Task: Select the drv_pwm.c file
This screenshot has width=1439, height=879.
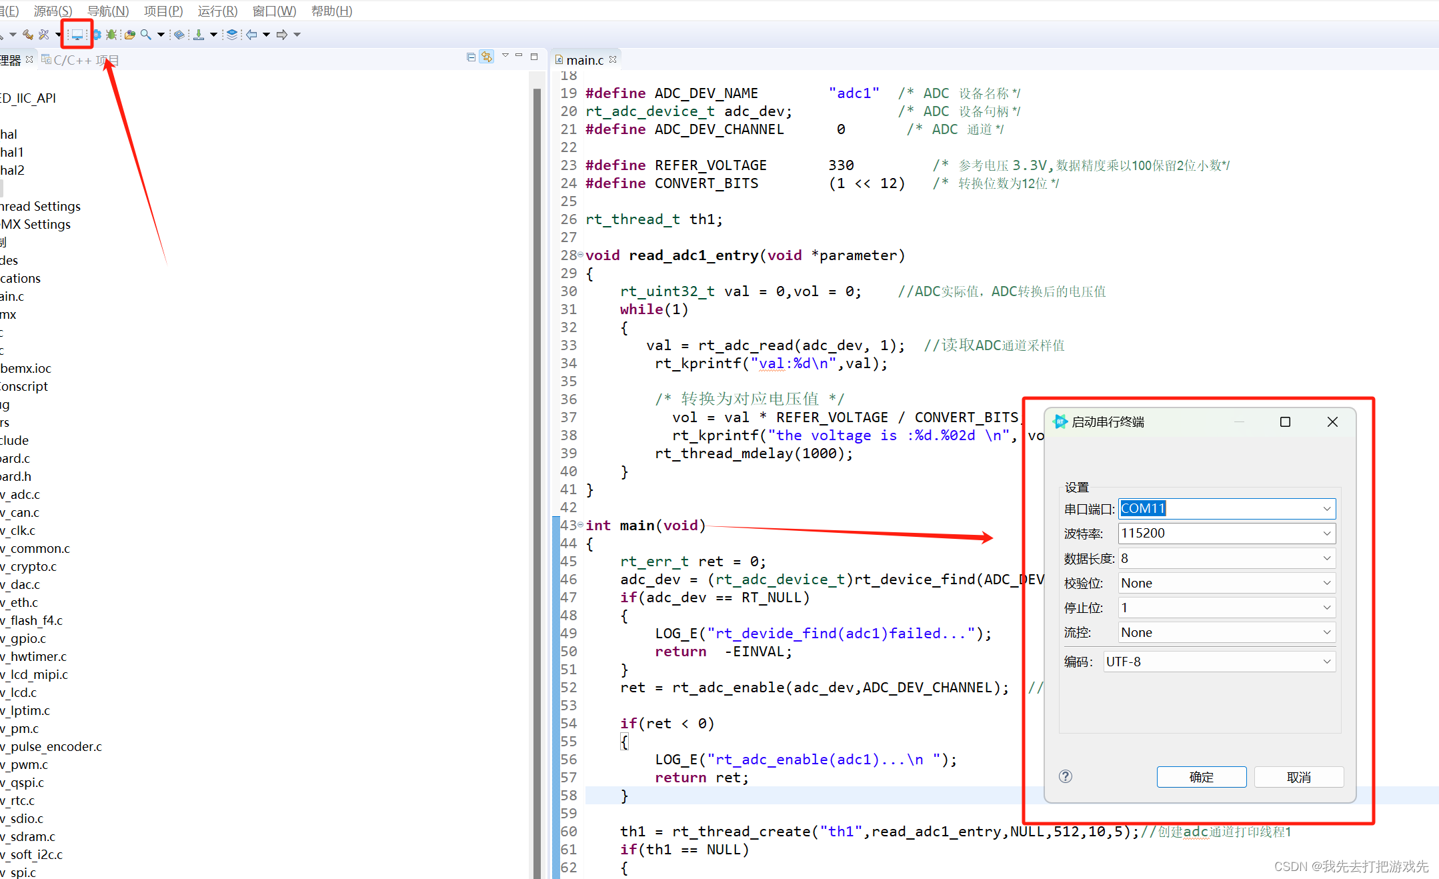Action: (24, 764)
